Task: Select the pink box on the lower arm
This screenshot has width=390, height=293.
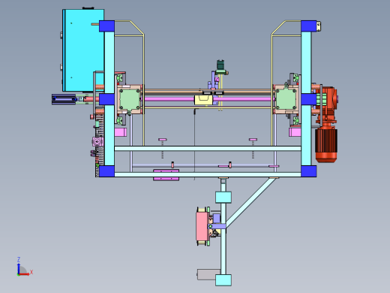Action: tap(202, 226)
